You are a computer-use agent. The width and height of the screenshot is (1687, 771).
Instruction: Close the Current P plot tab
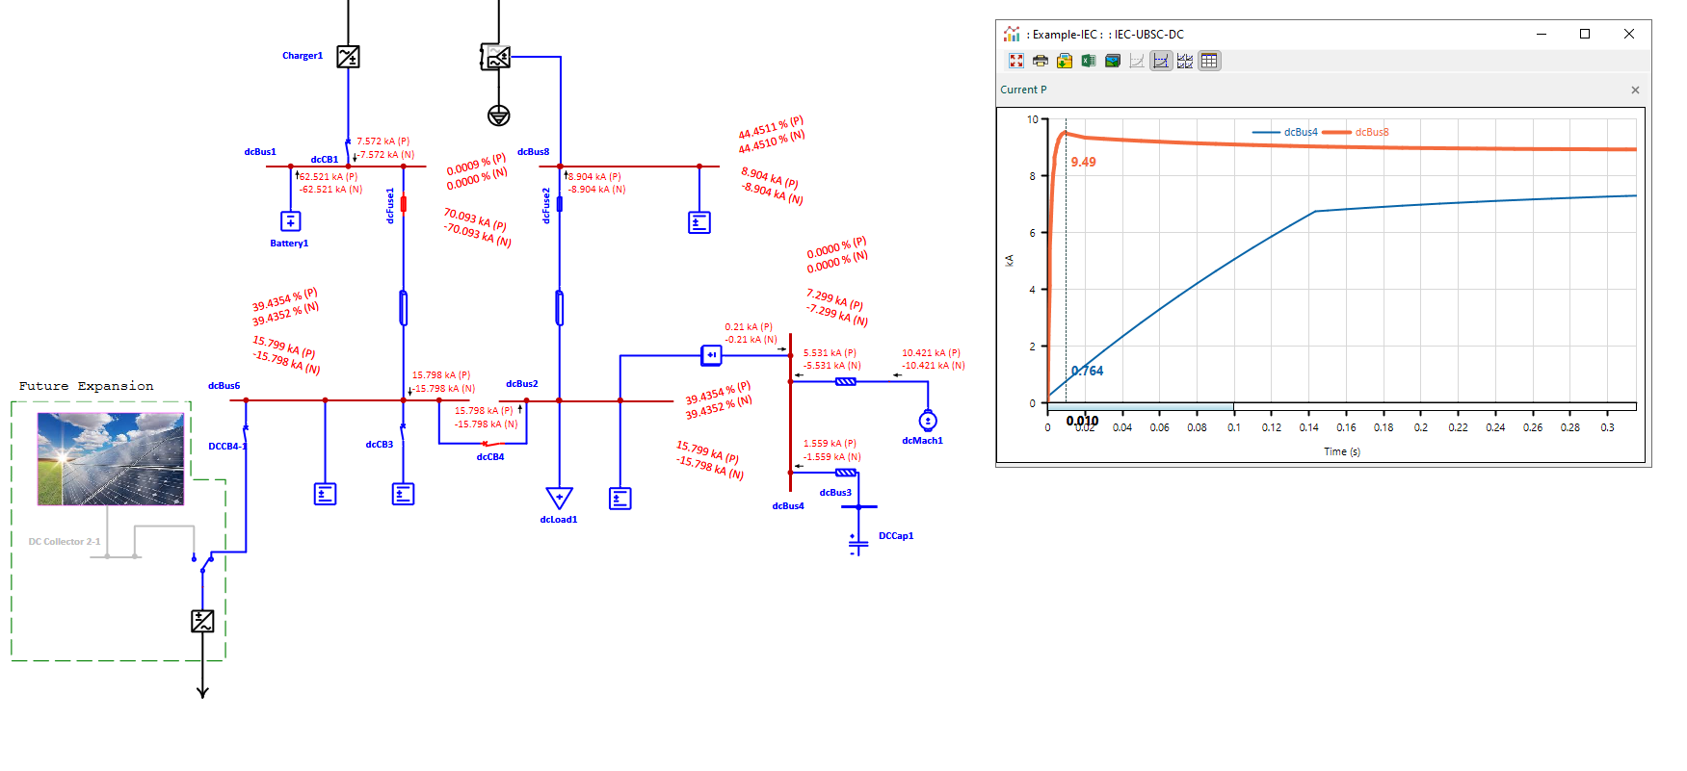[x=1634, y=90]
